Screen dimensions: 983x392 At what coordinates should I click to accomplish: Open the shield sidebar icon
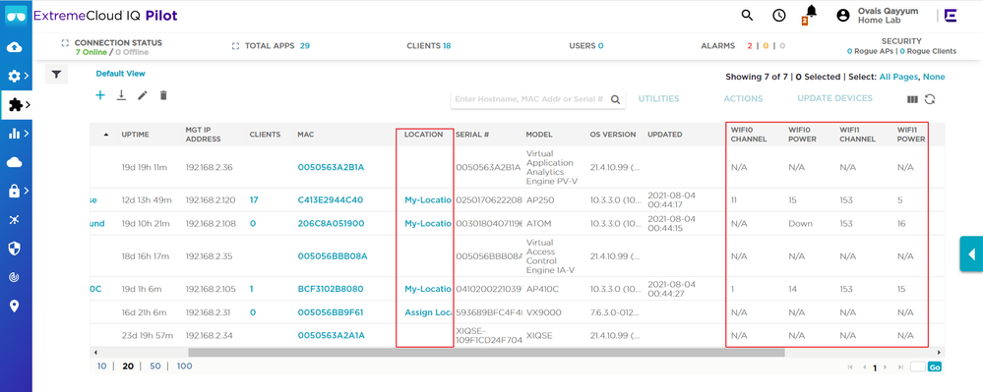[14, 249]
